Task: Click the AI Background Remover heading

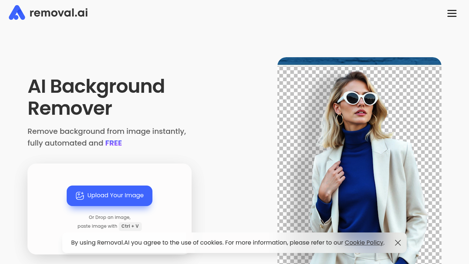Action: coord(96,97)
